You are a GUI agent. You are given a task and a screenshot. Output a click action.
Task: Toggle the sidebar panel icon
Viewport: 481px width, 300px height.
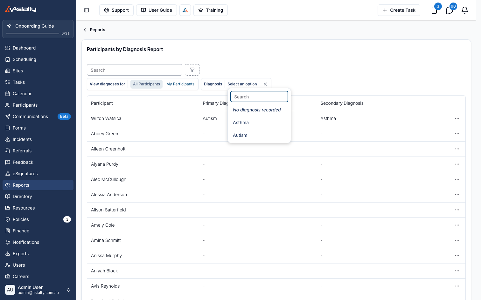tap(87, 10)
